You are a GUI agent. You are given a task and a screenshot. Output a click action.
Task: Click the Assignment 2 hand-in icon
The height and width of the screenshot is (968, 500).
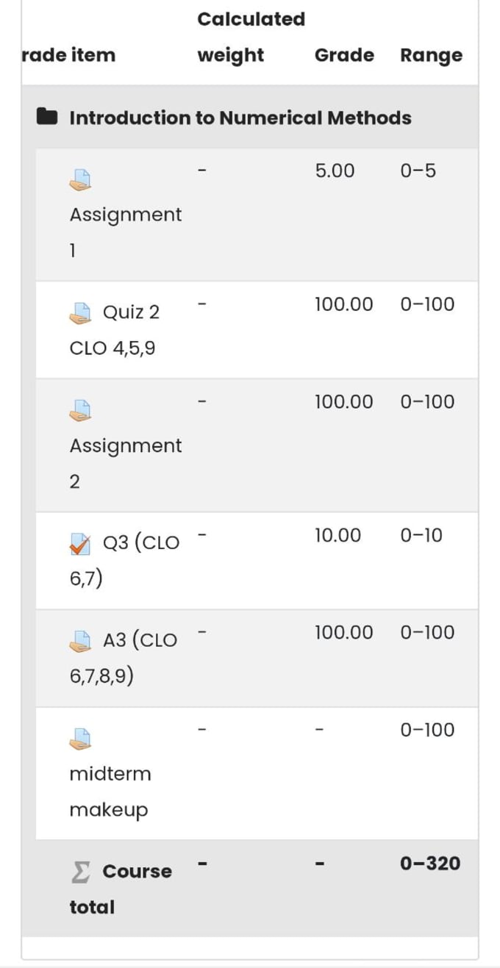click(80, 410)
